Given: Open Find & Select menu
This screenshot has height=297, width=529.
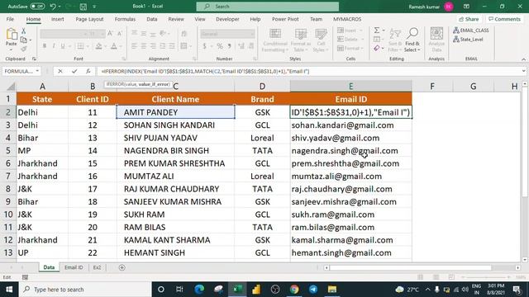Looking at the screenshot, I should pos(412,40).
